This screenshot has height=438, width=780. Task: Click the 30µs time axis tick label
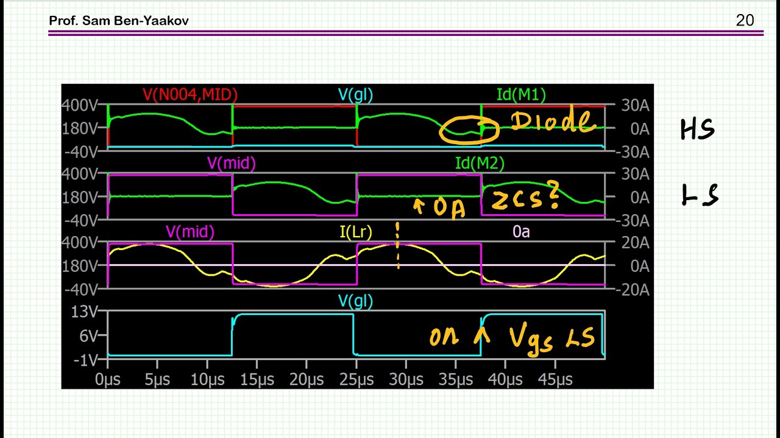pyautogui.click(x=406, y=380)
